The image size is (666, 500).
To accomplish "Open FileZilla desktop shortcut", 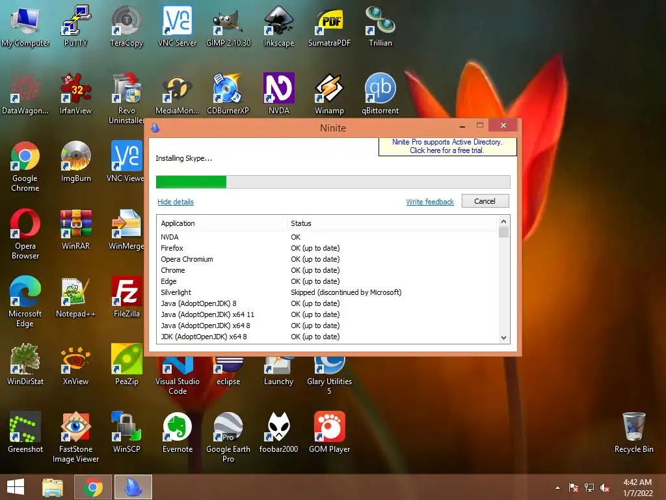I will (x=126, y=297).
